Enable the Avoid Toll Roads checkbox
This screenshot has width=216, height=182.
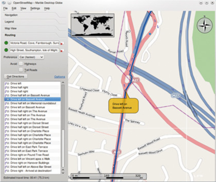(21, 70)
